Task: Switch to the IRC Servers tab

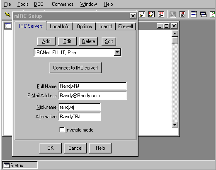Action: pyautogui.click(x=31, y=26)
